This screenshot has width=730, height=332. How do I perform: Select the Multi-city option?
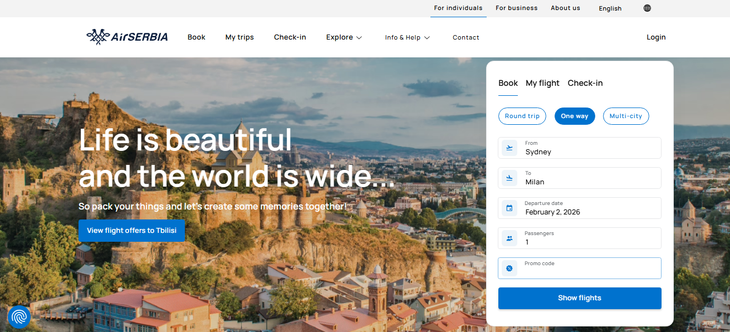coord(626,116)
